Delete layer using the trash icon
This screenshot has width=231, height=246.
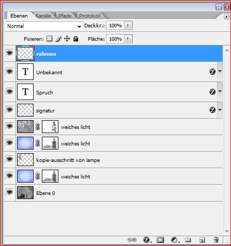click(x=216, y=240)
